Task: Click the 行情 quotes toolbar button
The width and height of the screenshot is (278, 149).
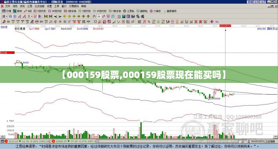Action: (x=7, y=11)
